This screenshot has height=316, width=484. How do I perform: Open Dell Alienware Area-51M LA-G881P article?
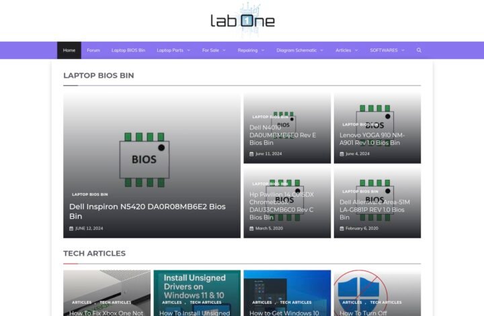tap(374, 210)
